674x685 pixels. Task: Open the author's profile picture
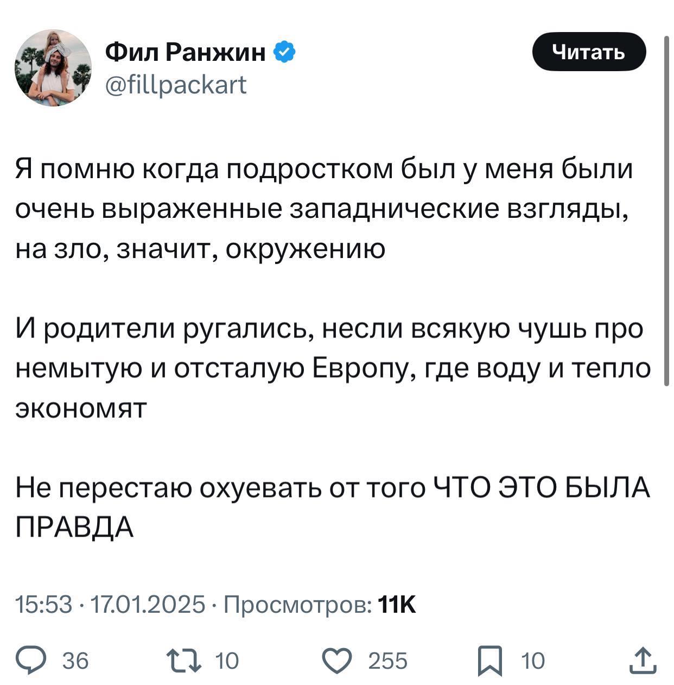coord(53,67)
